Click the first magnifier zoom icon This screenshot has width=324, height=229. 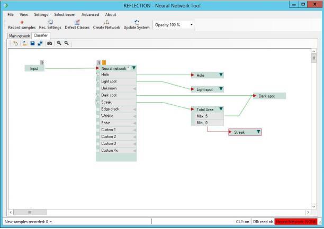tap(59, 43)
